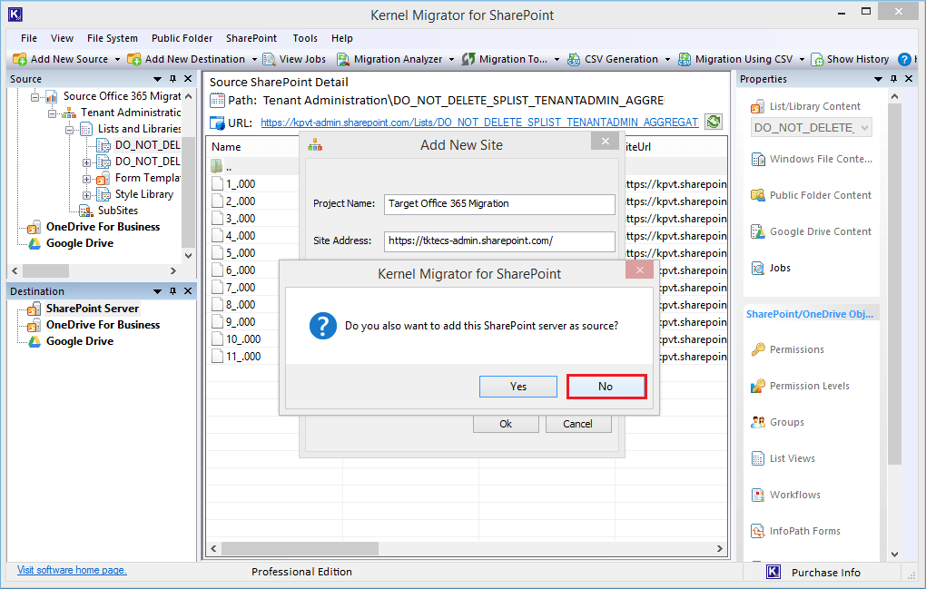
Task: Open the CSV Generation dropdown arrow
Action: tap(667, 60)
